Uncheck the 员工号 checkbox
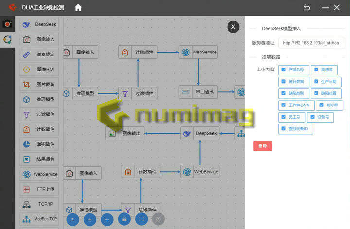 [283, 117]
